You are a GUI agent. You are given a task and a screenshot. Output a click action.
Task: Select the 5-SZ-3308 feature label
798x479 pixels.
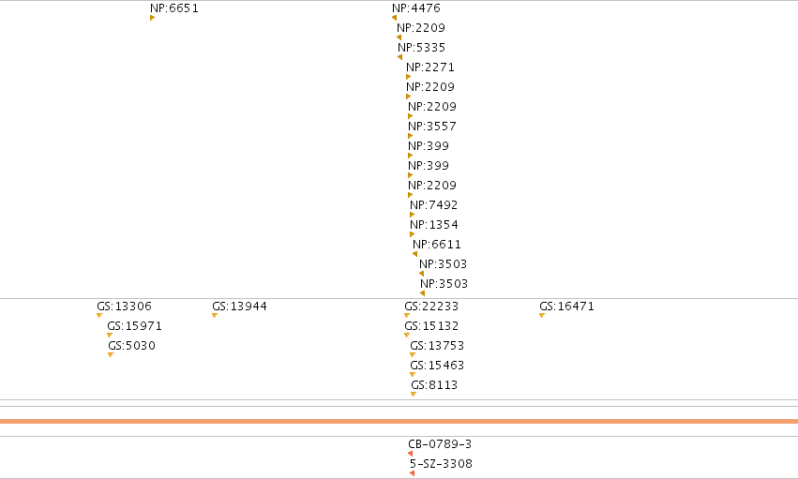point(441,464)
